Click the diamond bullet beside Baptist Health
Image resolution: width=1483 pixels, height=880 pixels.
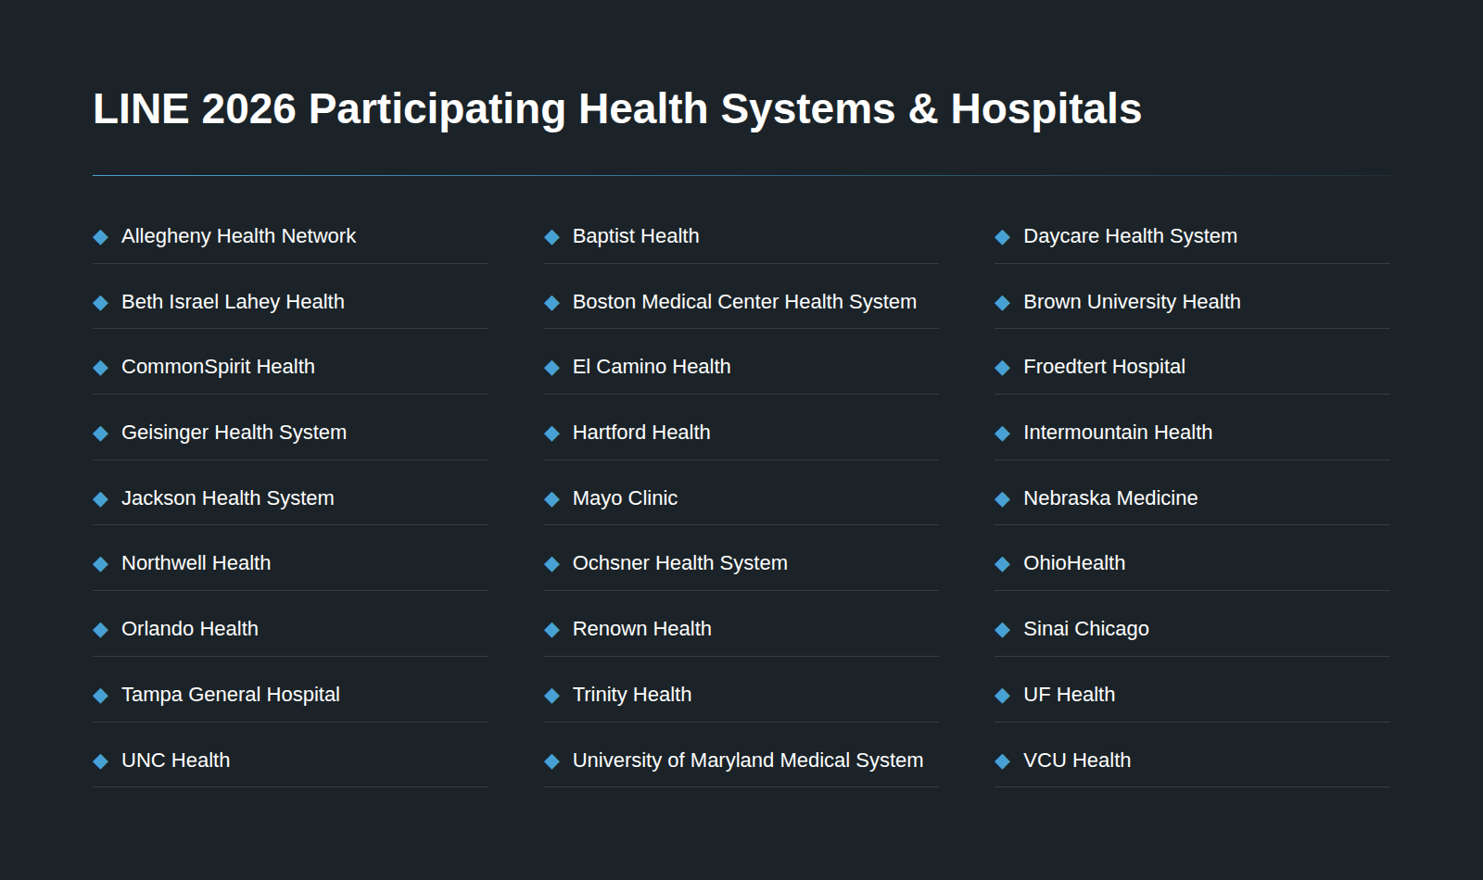[x=551, y=237]
